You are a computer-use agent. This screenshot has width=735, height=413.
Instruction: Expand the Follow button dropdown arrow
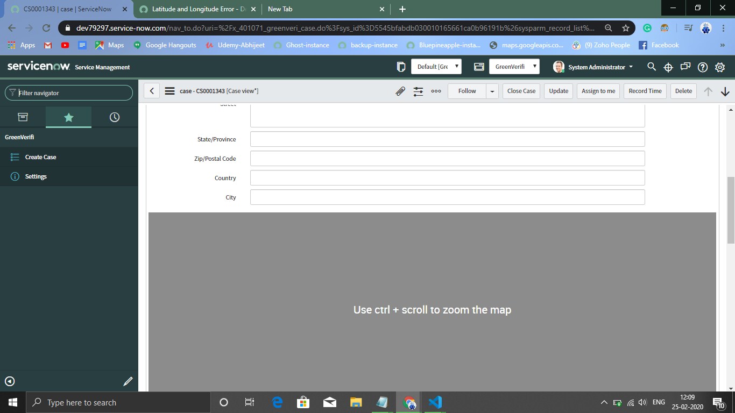[x=492, y=91]
